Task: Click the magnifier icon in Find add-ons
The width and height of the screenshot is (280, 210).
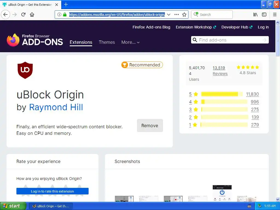Action: [195, 40]
